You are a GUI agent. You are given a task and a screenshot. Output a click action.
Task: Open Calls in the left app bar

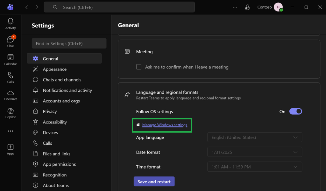pos(11,77)
